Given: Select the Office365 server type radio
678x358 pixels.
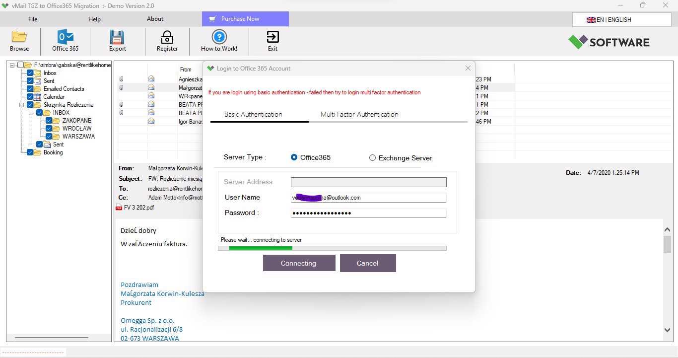Looking at the screenshot, I should tap(294, 157).
